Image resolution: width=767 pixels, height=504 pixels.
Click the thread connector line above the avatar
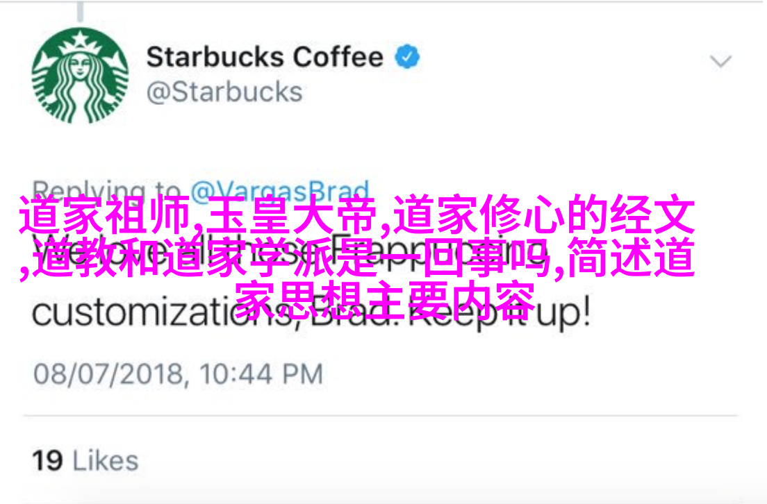coord(80,12)
